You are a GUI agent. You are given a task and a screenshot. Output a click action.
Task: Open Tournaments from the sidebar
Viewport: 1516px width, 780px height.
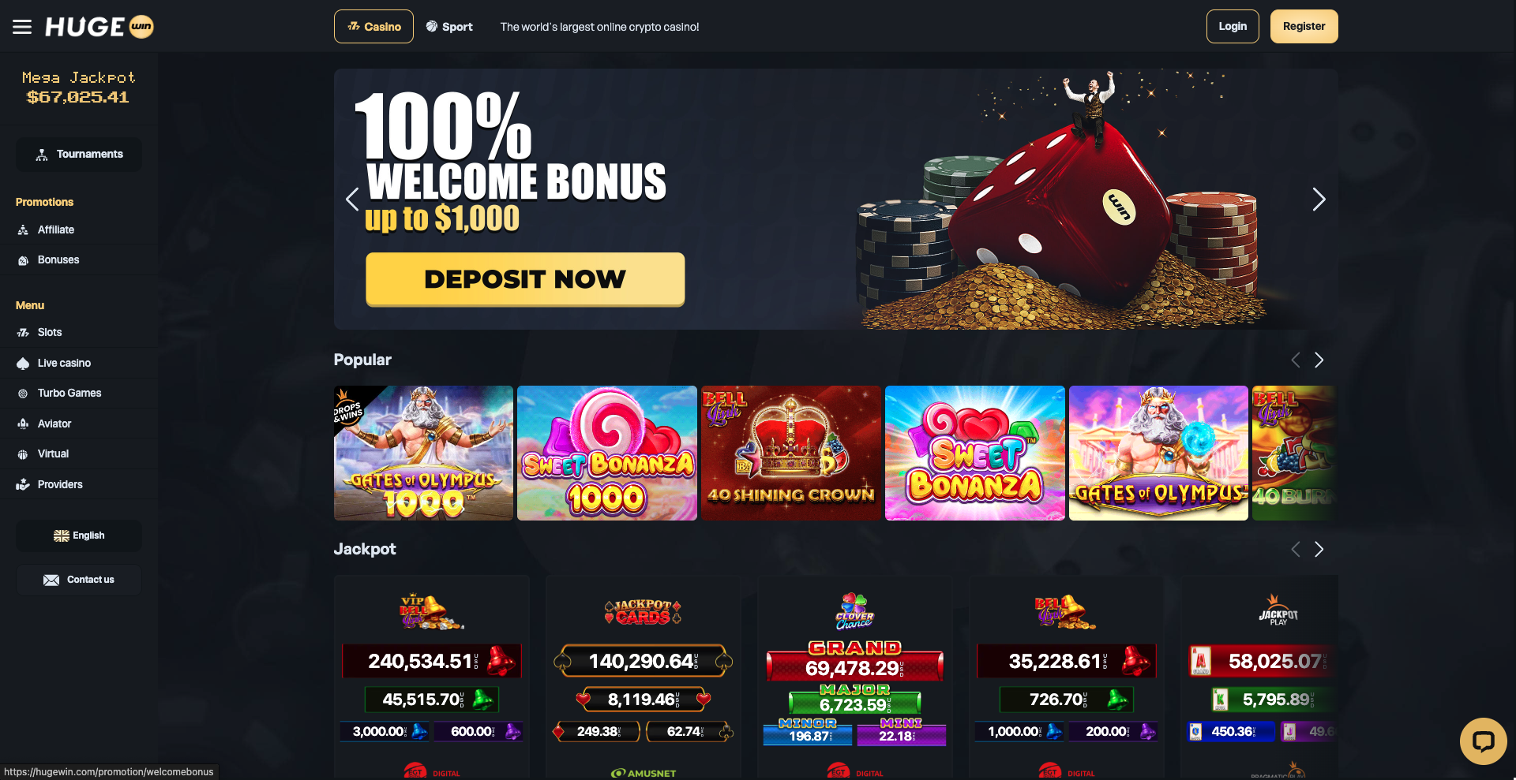pyautogui.click(x=79, y=155)
